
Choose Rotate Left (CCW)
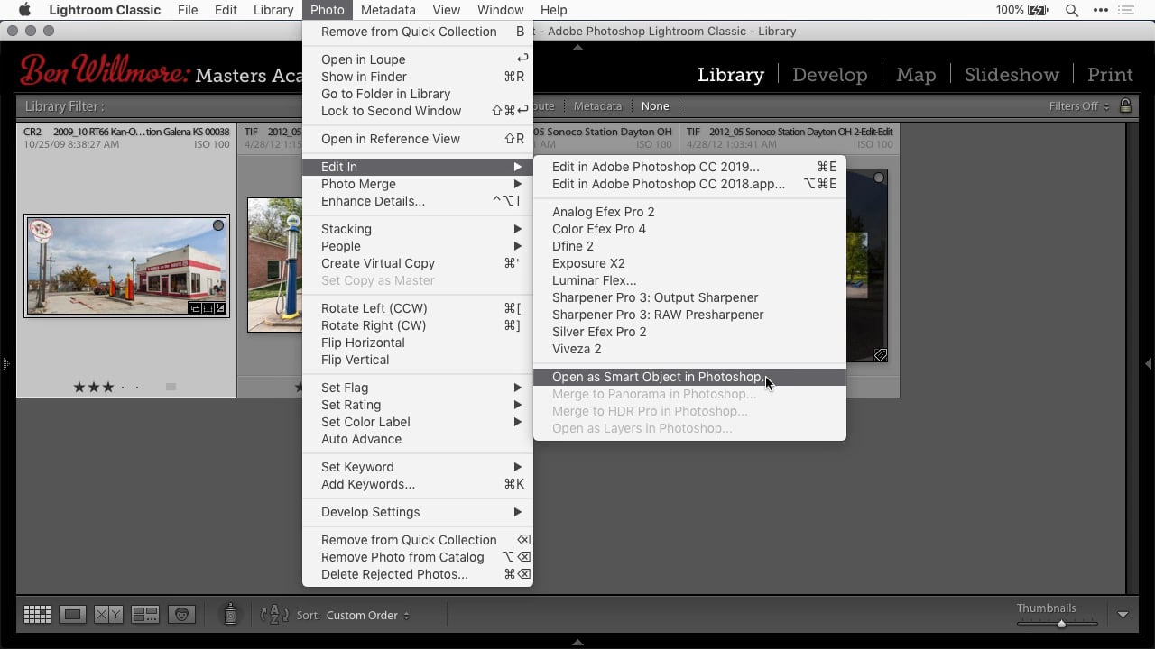coord(418,308)
